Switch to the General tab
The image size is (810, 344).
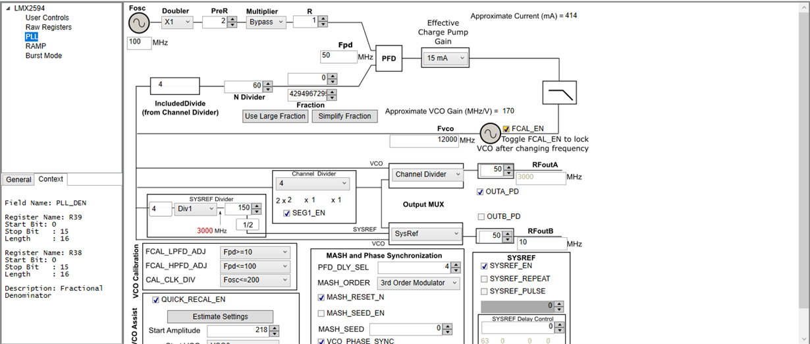pos(18,179)
